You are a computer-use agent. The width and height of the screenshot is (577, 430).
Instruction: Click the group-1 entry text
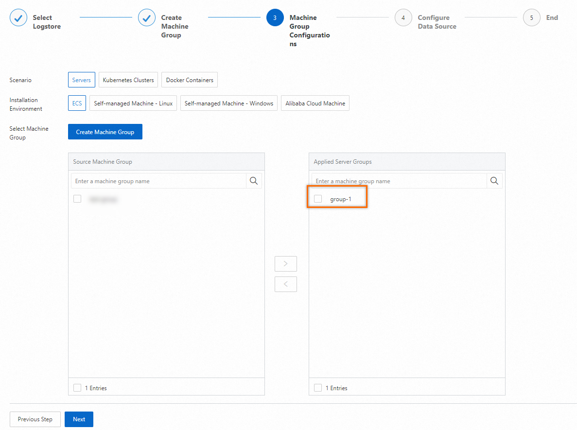click(341, 199)
